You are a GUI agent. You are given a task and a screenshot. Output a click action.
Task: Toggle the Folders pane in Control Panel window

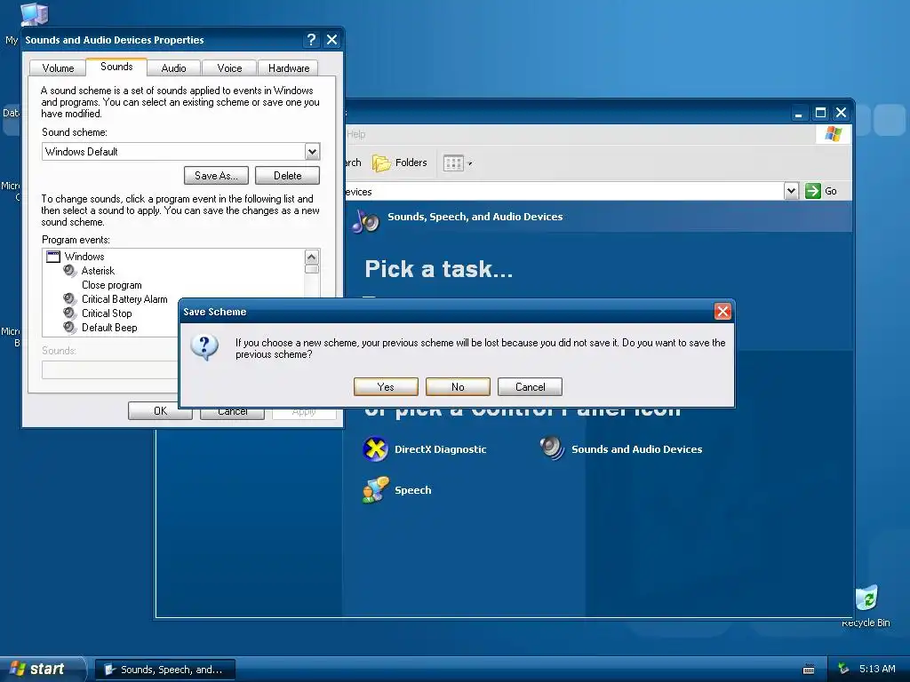point(399,163)
